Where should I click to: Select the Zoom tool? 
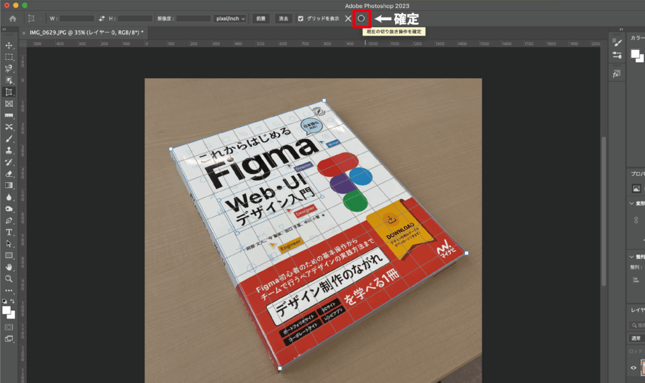[x=9, y=279]
